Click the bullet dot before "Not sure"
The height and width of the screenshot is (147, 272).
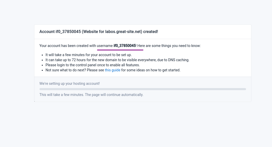tap(42, 70)
